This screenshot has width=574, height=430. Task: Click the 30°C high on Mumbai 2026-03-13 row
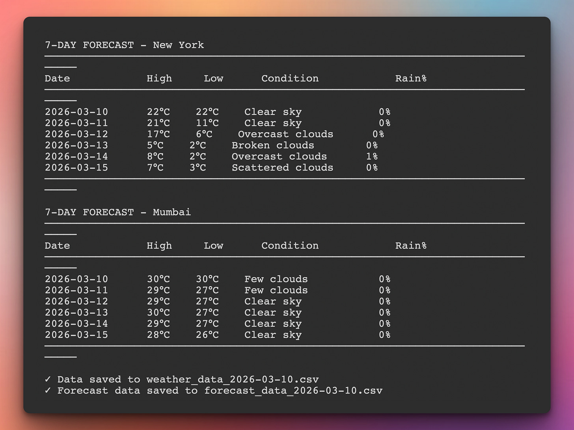(x=158, y=313)
